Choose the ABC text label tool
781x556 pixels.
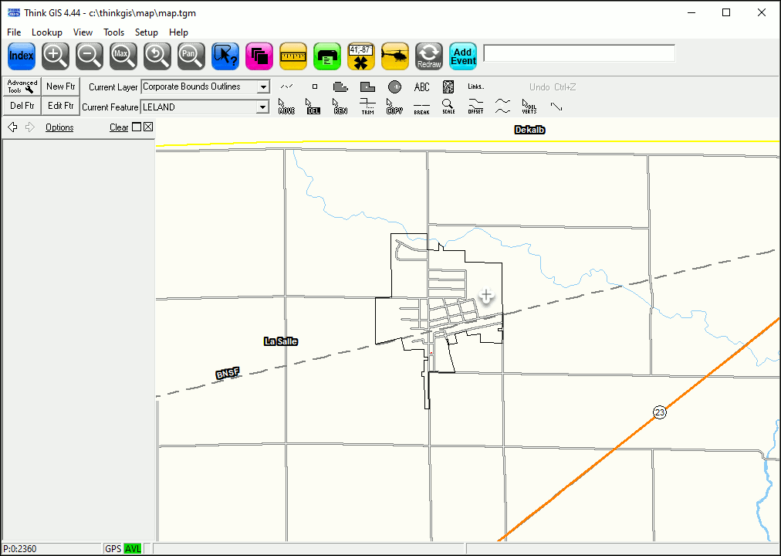pos(421,86)
